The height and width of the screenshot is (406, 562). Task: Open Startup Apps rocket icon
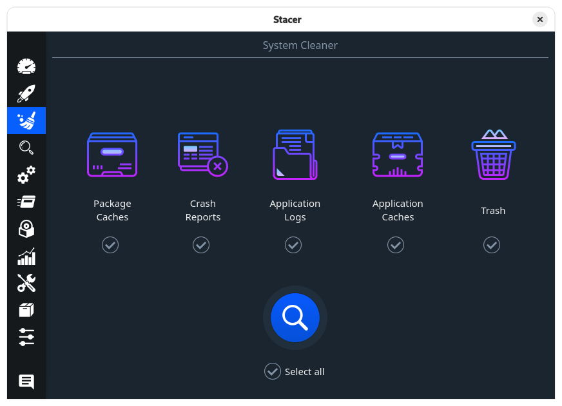tap(26, 93)
